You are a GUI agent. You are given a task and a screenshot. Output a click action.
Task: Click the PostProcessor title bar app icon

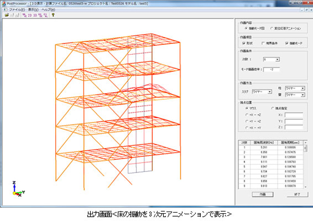4,3
